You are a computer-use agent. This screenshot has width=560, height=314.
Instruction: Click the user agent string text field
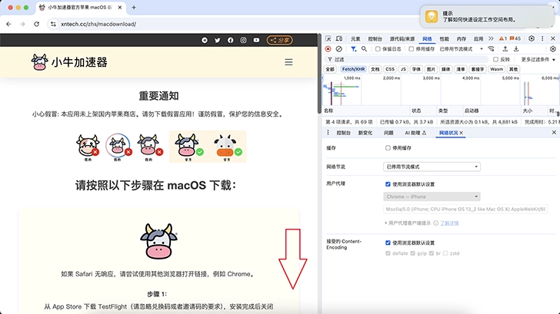coord(465,210)
